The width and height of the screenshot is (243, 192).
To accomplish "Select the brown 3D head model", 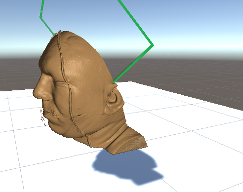I will (82, 92).
